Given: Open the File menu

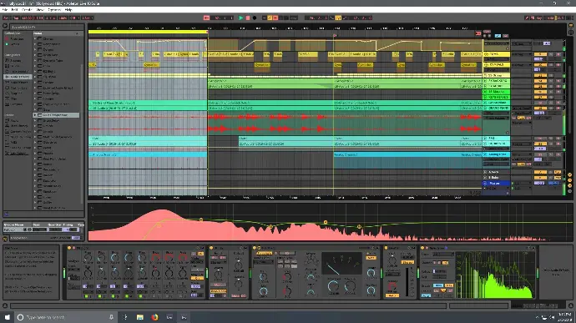Looking at the screenshot, I should [x=5, y=9].
